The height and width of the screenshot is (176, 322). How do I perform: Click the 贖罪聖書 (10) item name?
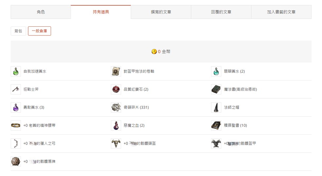(235, 125)
